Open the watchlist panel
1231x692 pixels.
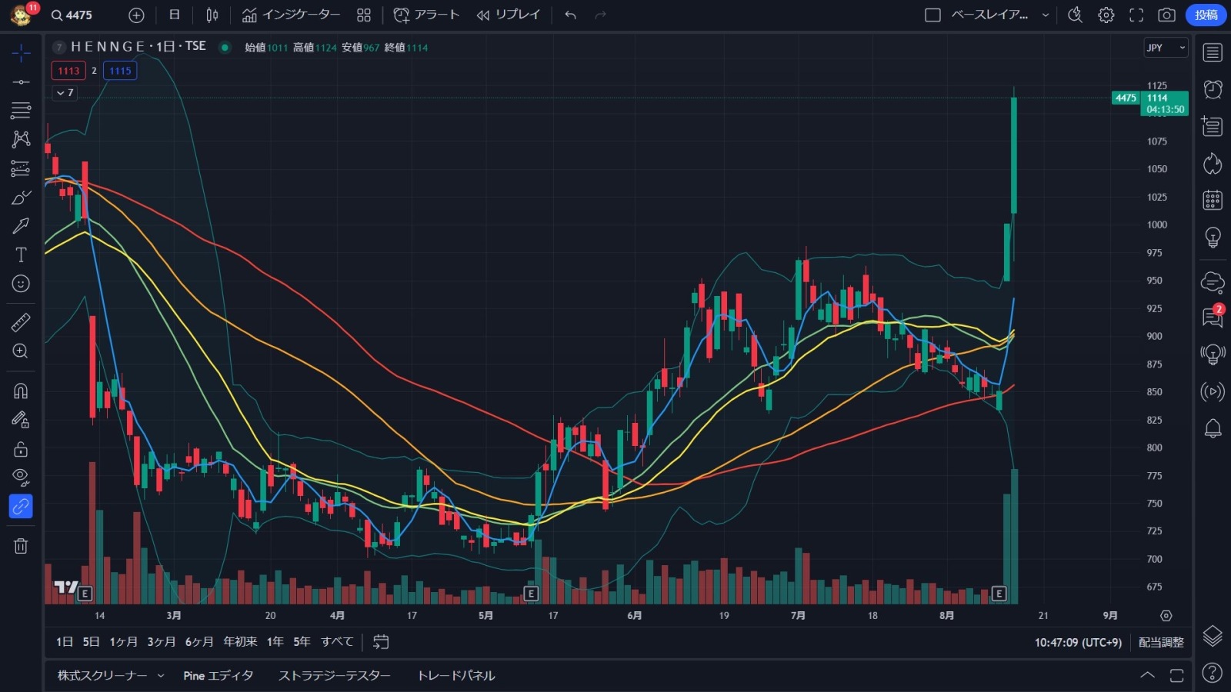coord(1213,52)
